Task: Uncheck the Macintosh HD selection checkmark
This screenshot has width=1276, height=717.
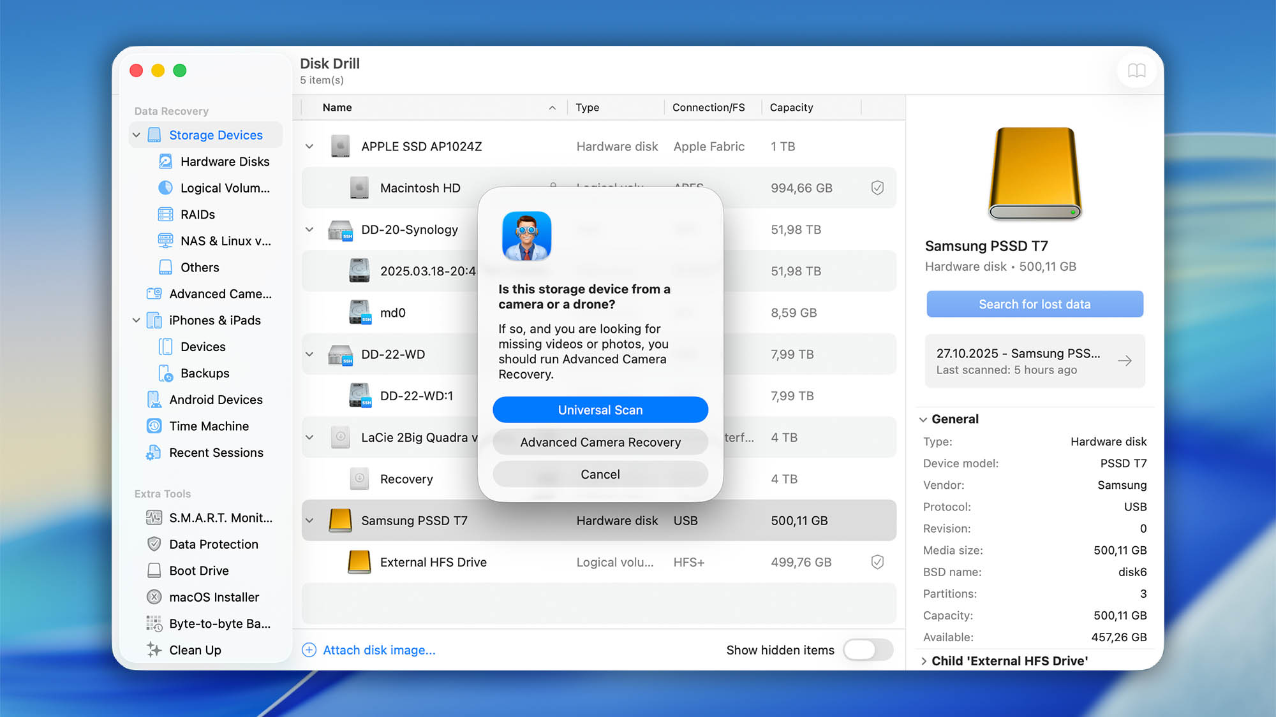Action: (877, 187)
